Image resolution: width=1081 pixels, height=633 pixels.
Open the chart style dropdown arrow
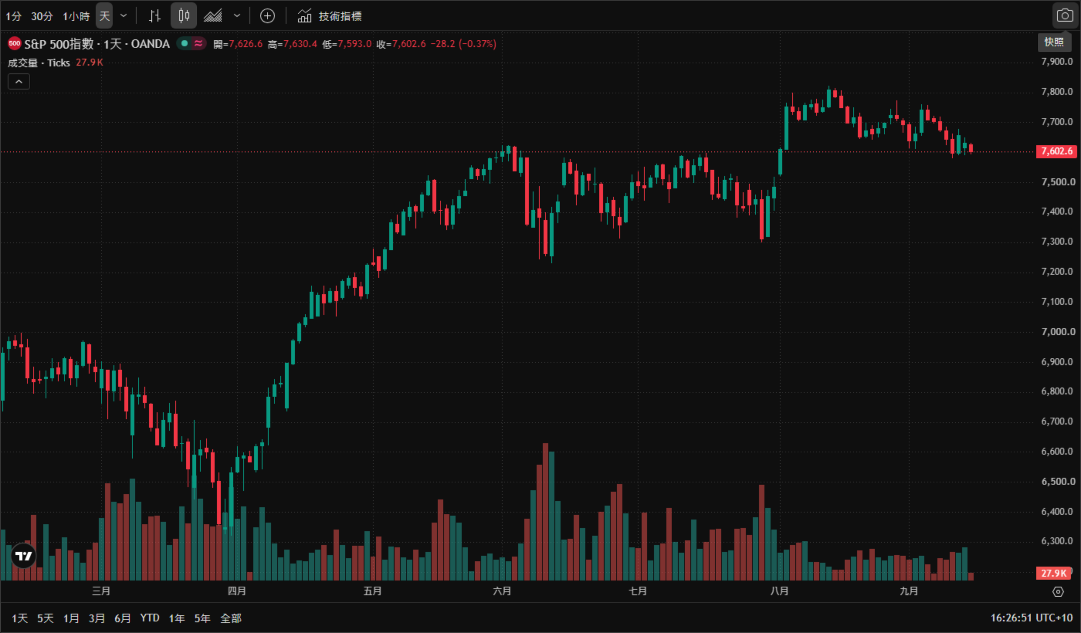pos(237,16)
